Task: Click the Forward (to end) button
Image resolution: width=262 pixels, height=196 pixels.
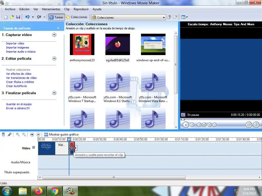Action: 215,125
